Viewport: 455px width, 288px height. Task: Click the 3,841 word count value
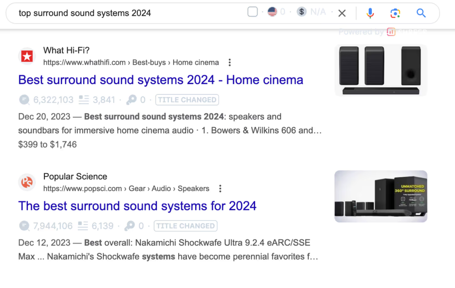(104, 100)
